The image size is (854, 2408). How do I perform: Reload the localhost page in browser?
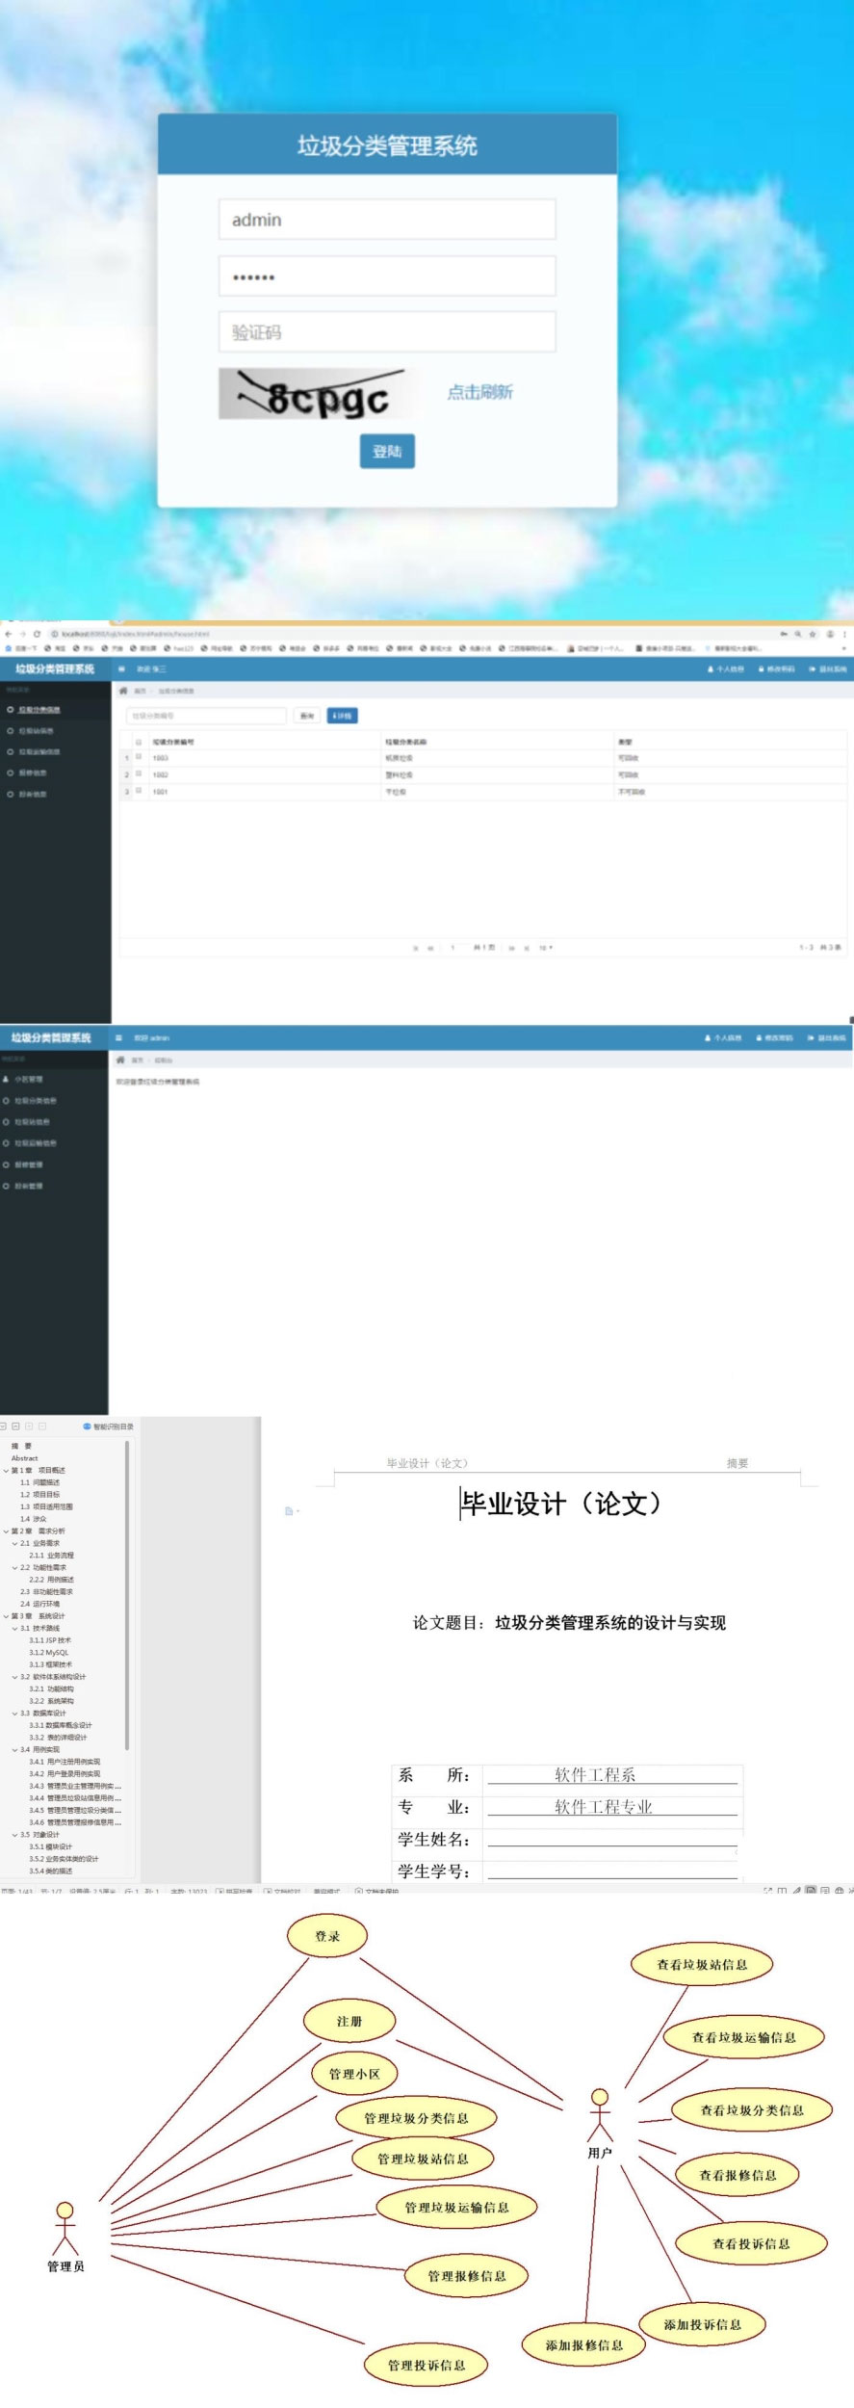[x=38, y=634]
